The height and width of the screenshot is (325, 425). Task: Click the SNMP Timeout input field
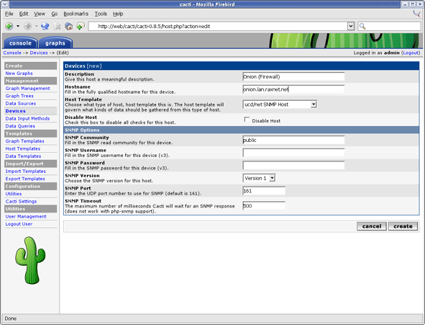coord(264,206)
